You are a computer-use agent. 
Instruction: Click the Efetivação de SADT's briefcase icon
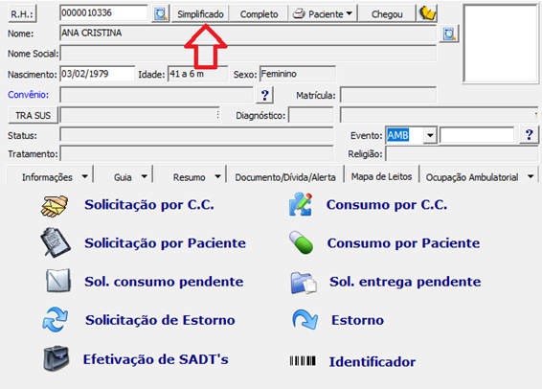pos(56,358)
